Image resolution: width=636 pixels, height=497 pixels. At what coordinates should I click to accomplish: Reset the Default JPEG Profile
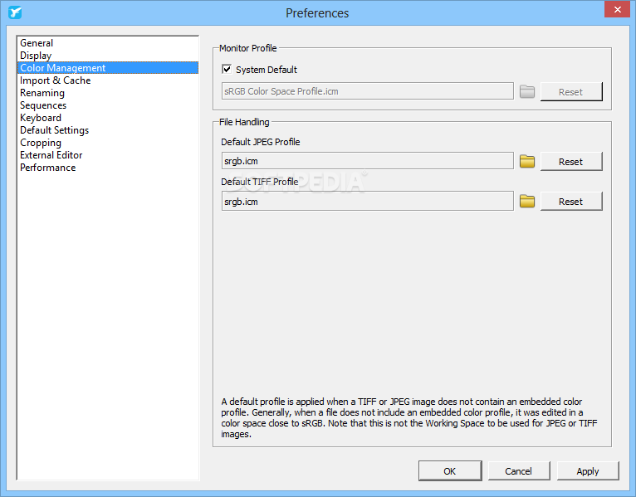pos(571,161)
